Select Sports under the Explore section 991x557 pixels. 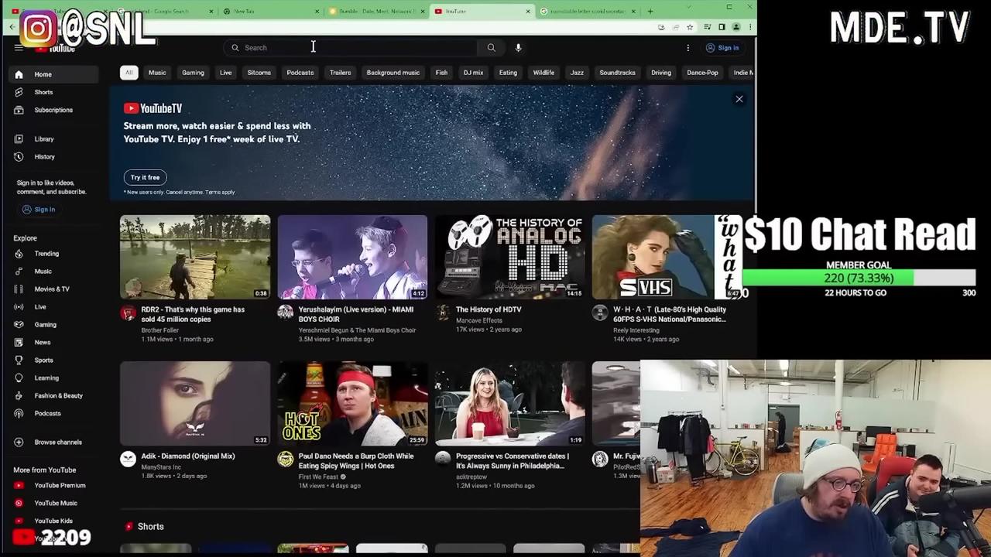[43, 360]
